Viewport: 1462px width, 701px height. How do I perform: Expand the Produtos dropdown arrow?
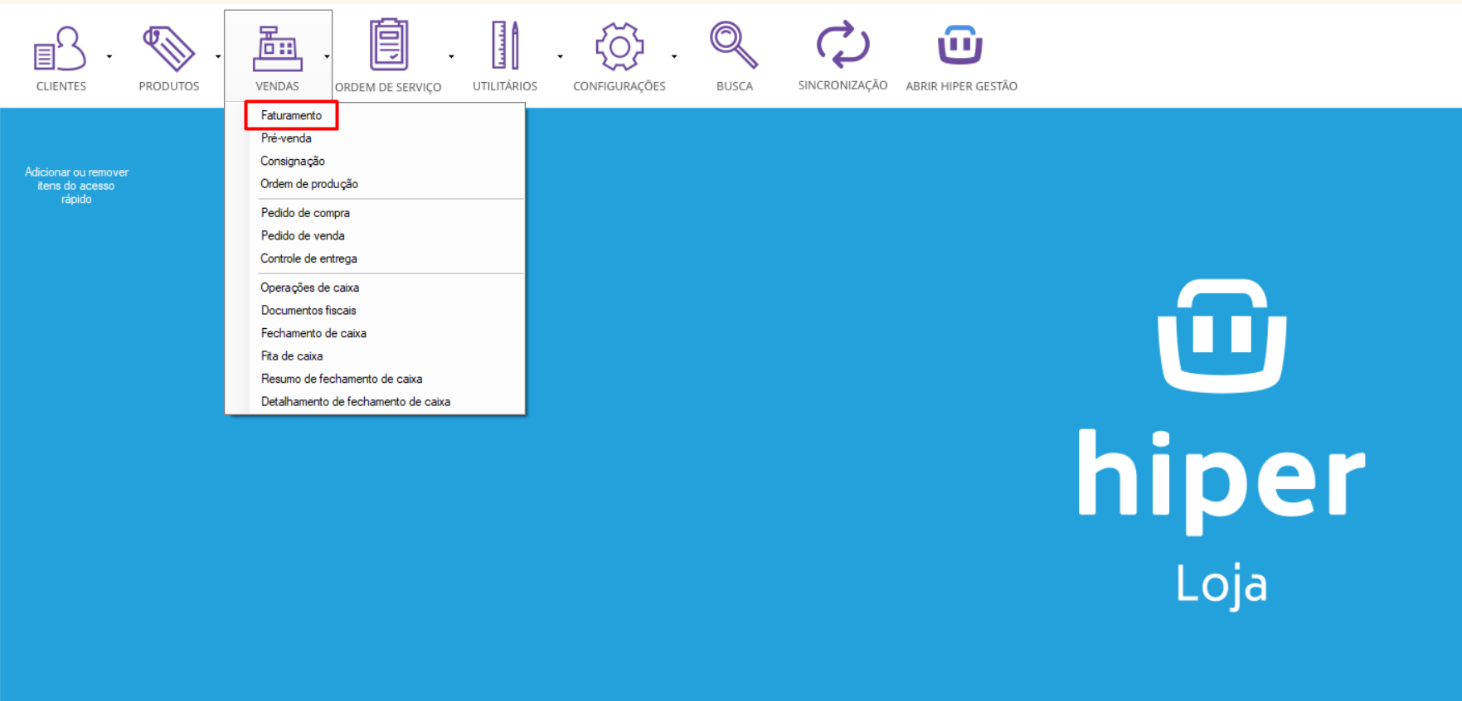(218, 57)
